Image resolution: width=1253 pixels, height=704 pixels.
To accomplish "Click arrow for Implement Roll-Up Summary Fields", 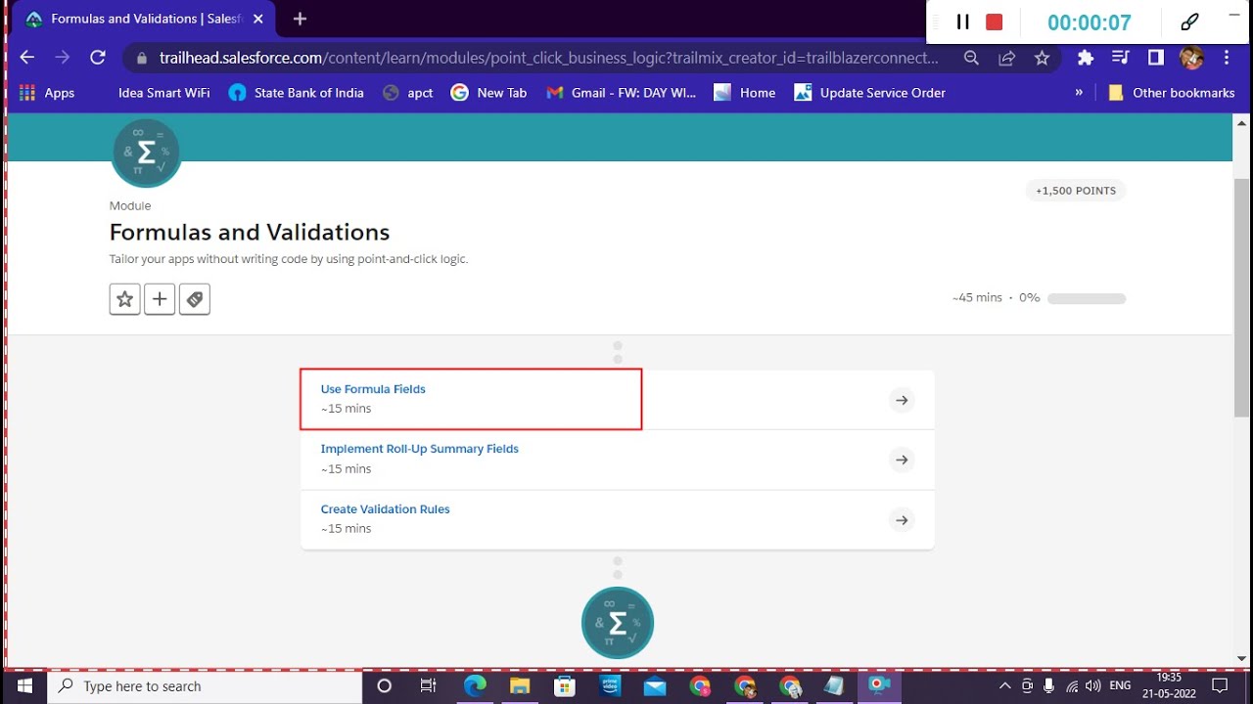I will (902, 460).
